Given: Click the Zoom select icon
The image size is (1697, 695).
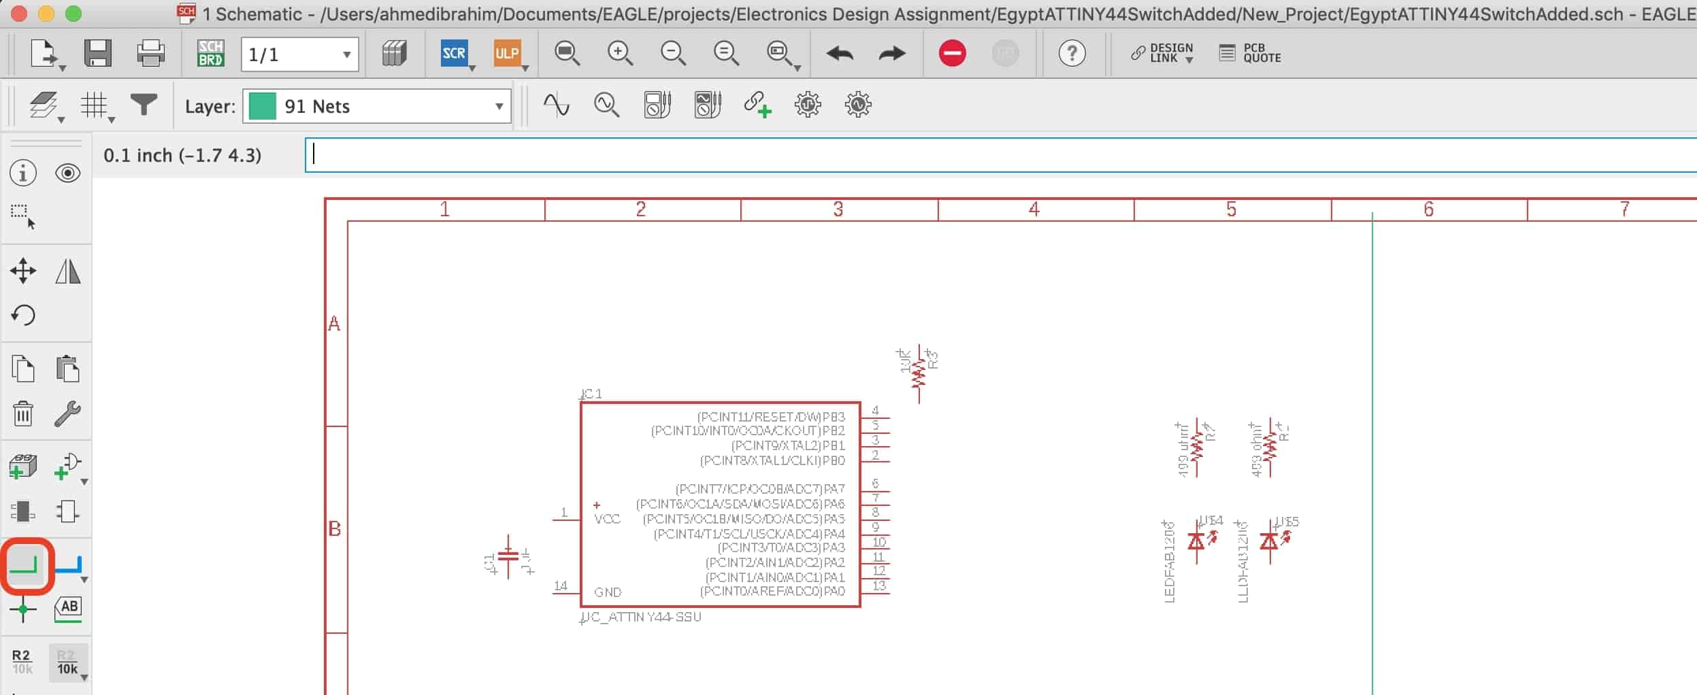Looking at the screenshot, I should 778,52.
